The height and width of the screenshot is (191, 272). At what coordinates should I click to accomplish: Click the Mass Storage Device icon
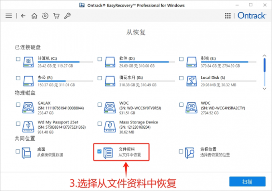[x=110, y=127]
